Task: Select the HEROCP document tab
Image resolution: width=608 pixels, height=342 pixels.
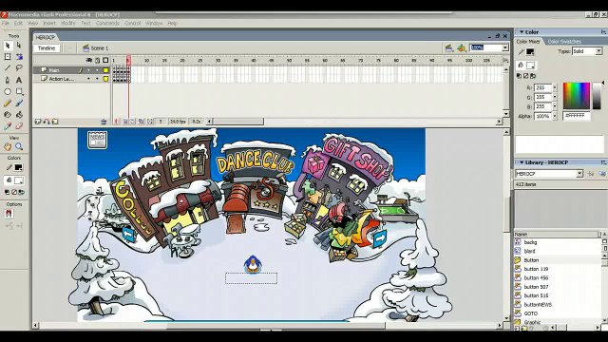Action: tap(45, 38)
